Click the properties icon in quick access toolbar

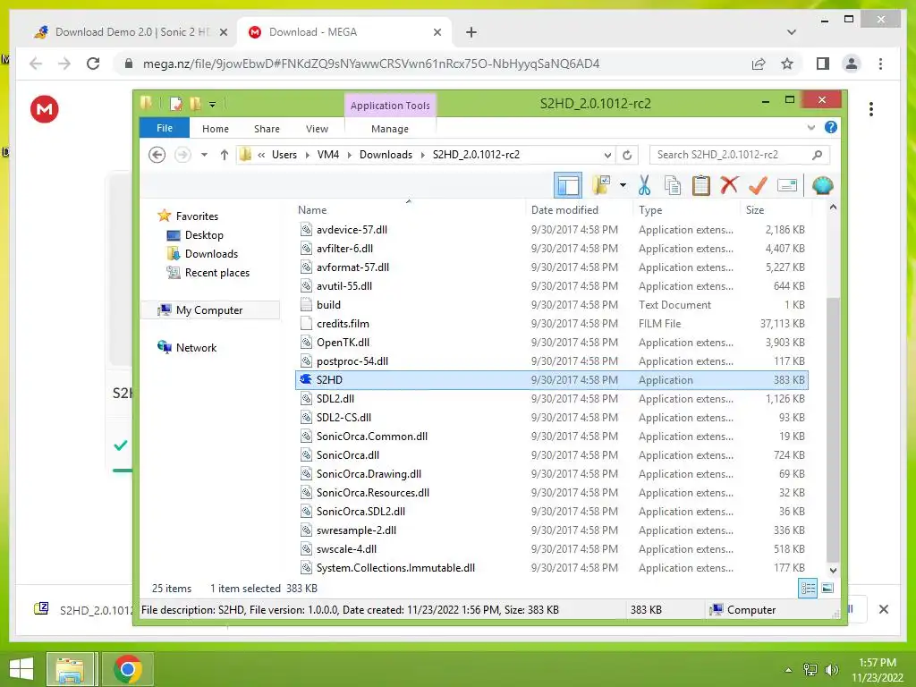coord(176,104)
